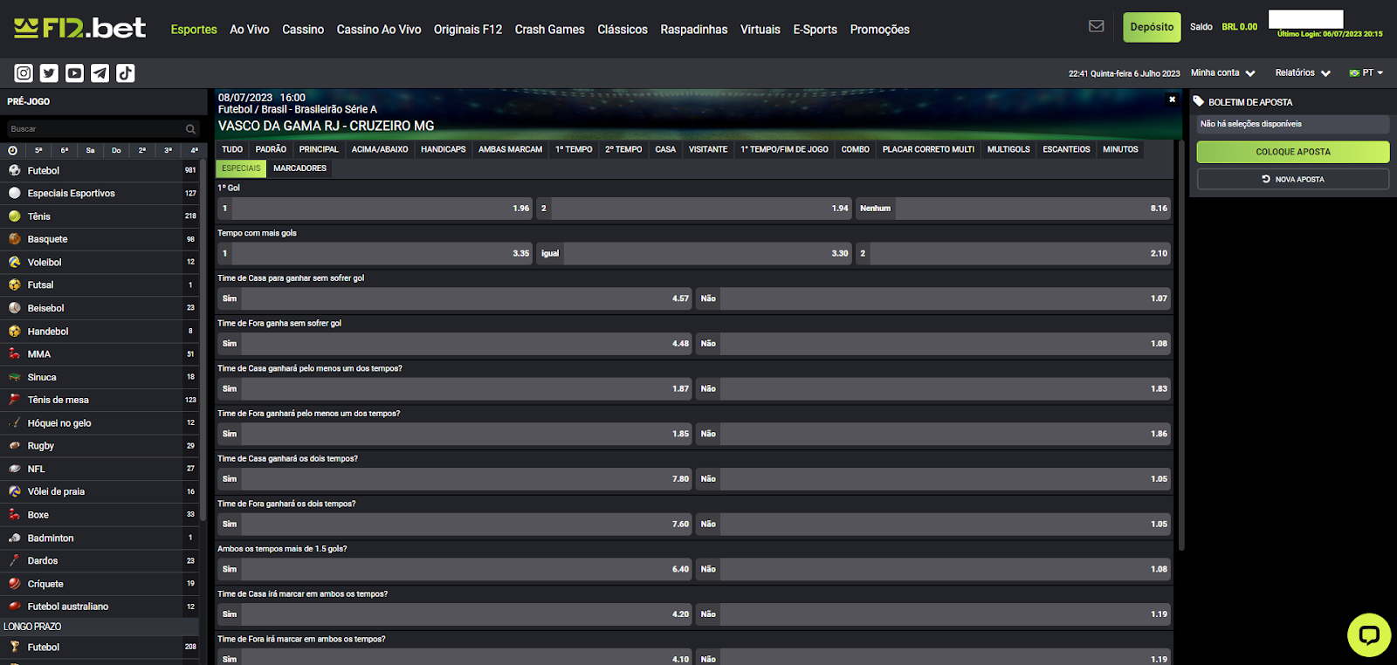Click the Depósito button
The image size is (1397, 665).
click(1152, 27)
